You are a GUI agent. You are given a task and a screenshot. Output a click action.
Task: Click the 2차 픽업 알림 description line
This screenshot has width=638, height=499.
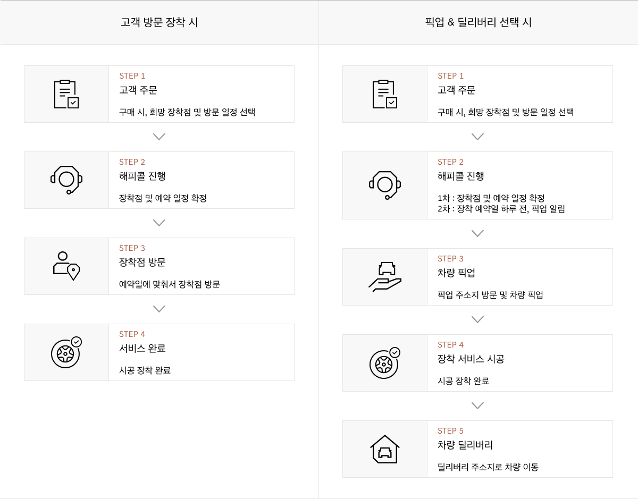tap(501, 209)
